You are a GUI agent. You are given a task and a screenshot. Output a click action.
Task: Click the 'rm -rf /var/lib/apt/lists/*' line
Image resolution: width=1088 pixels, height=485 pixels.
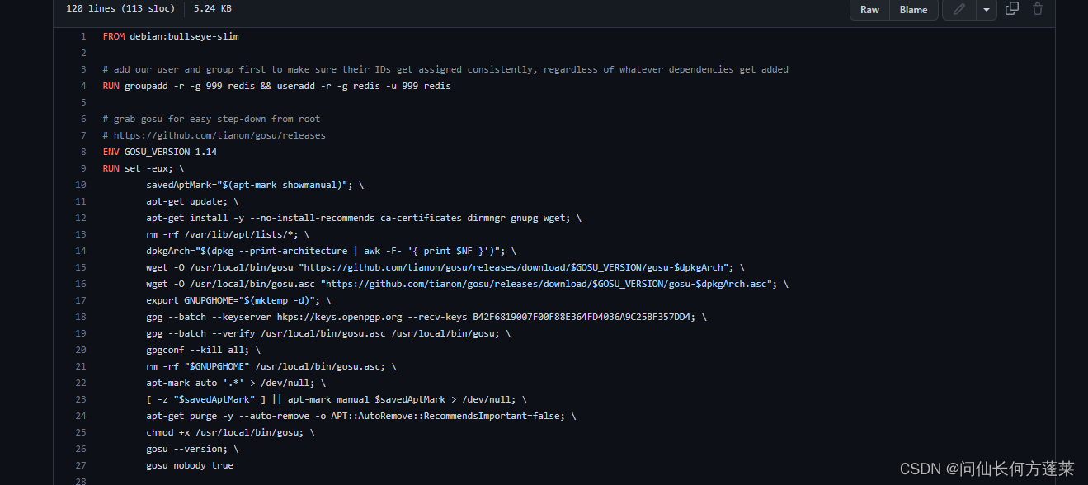point(228,234)
